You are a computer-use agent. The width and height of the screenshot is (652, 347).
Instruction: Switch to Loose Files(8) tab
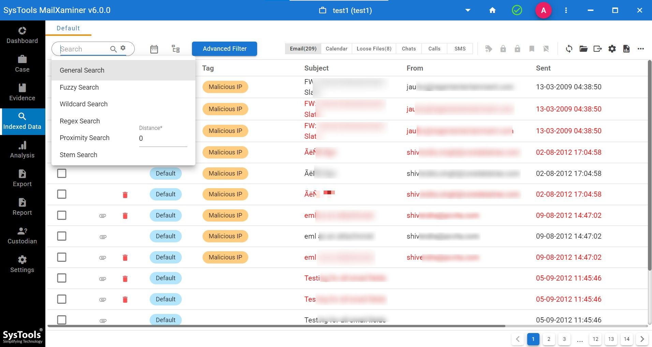point(374,49)
